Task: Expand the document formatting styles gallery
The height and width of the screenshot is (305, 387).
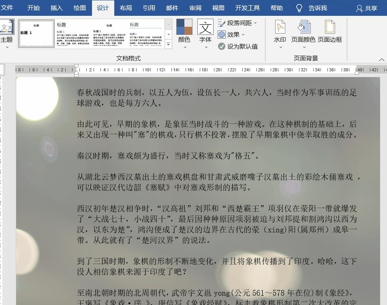Action: pos(168,44)
